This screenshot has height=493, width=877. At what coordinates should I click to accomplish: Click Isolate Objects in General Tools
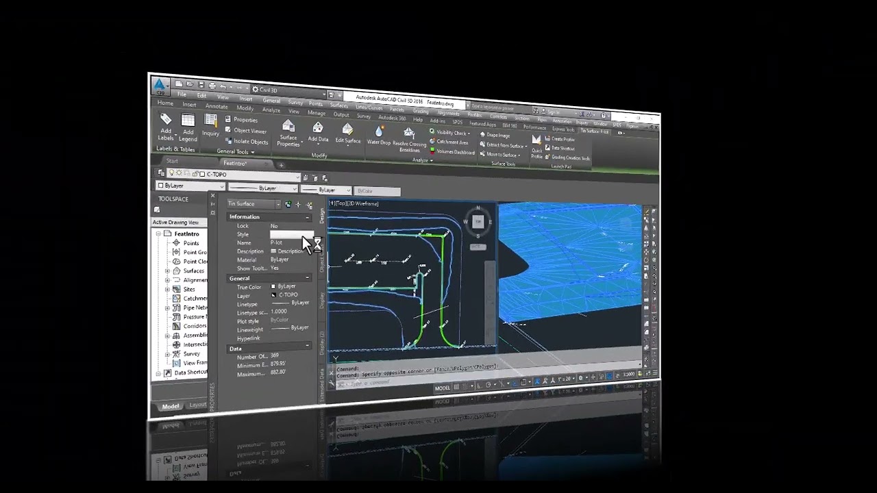click(246, 142)
